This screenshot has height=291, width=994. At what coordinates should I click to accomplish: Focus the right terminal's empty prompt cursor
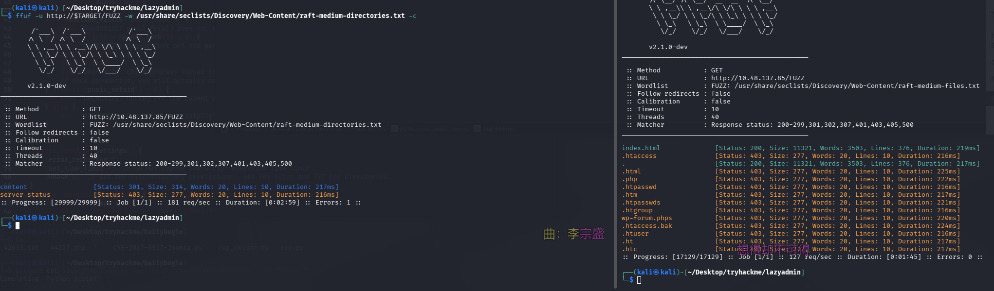[x=639, y=280]
